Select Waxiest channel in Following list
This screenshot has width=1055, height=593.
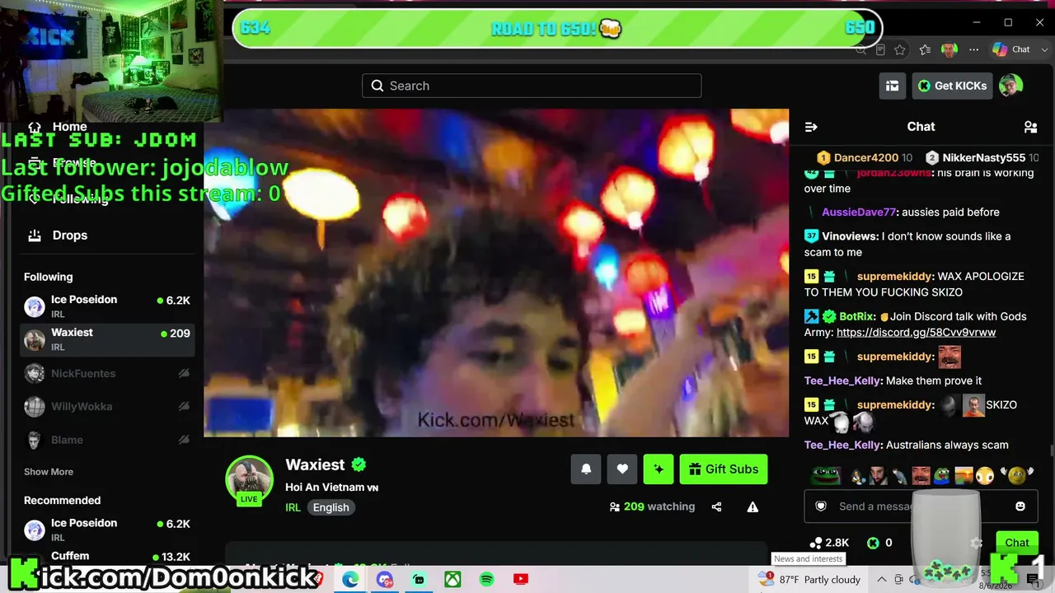click(107, 339)
